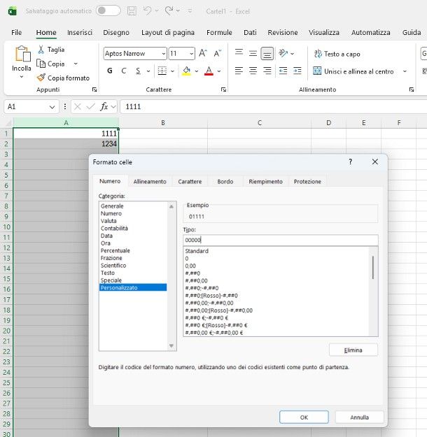Click the Redo arrow icon
This screenshot has width=427, height=437.
pyautogui.click(x=169, y=11)
